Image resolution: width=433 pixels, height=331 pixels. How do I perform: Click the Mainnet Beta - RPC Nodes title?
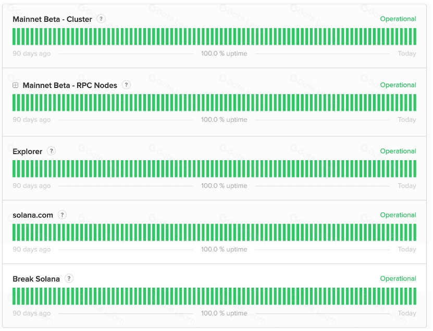click(70, 85)
